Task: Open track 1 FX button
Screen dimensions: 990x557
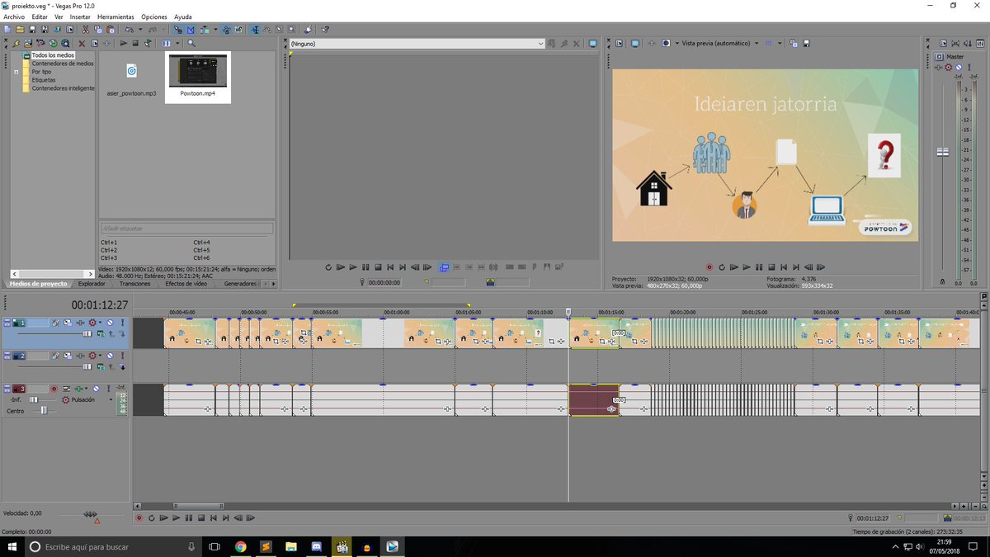Action: 81,323
